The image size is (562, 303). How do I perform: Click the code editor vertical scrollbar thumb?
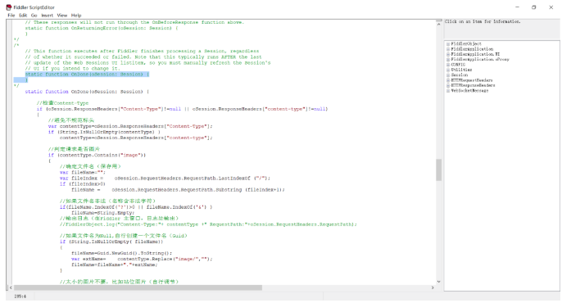point(439,170)
